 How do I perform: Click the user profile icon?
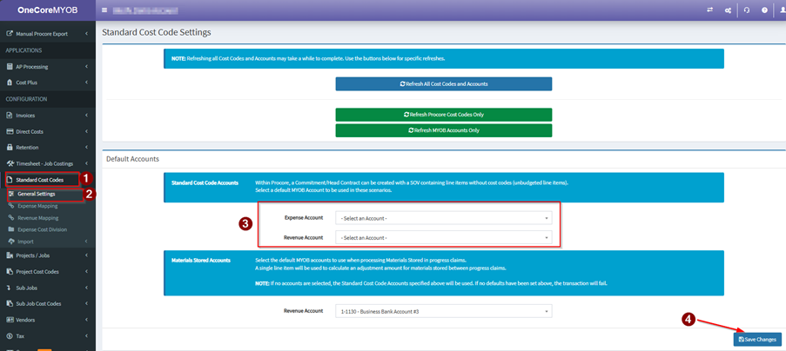click(782, 10)
